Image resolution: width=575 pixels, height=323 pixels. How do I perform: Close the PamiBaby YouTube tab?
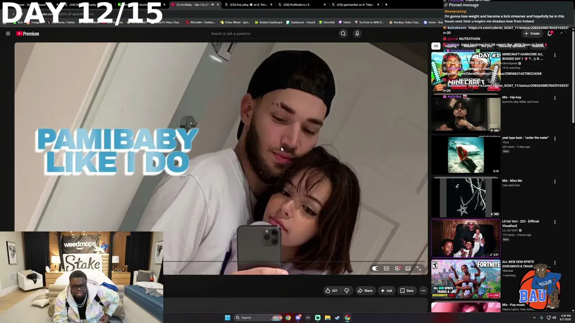click(218, 4)
